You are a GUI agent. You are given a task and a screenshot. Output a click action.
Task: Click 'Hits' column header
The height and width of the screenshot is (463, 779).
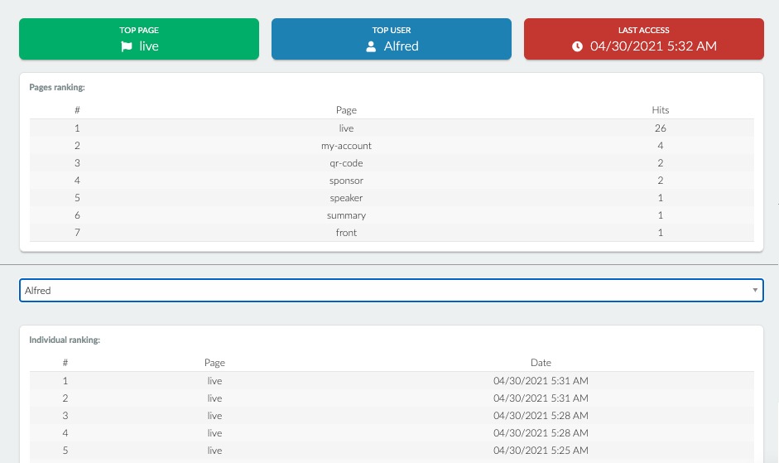[x=661, y=110]
